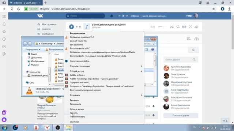Choose Воспроизвести в VLC

tap(104, 48)
